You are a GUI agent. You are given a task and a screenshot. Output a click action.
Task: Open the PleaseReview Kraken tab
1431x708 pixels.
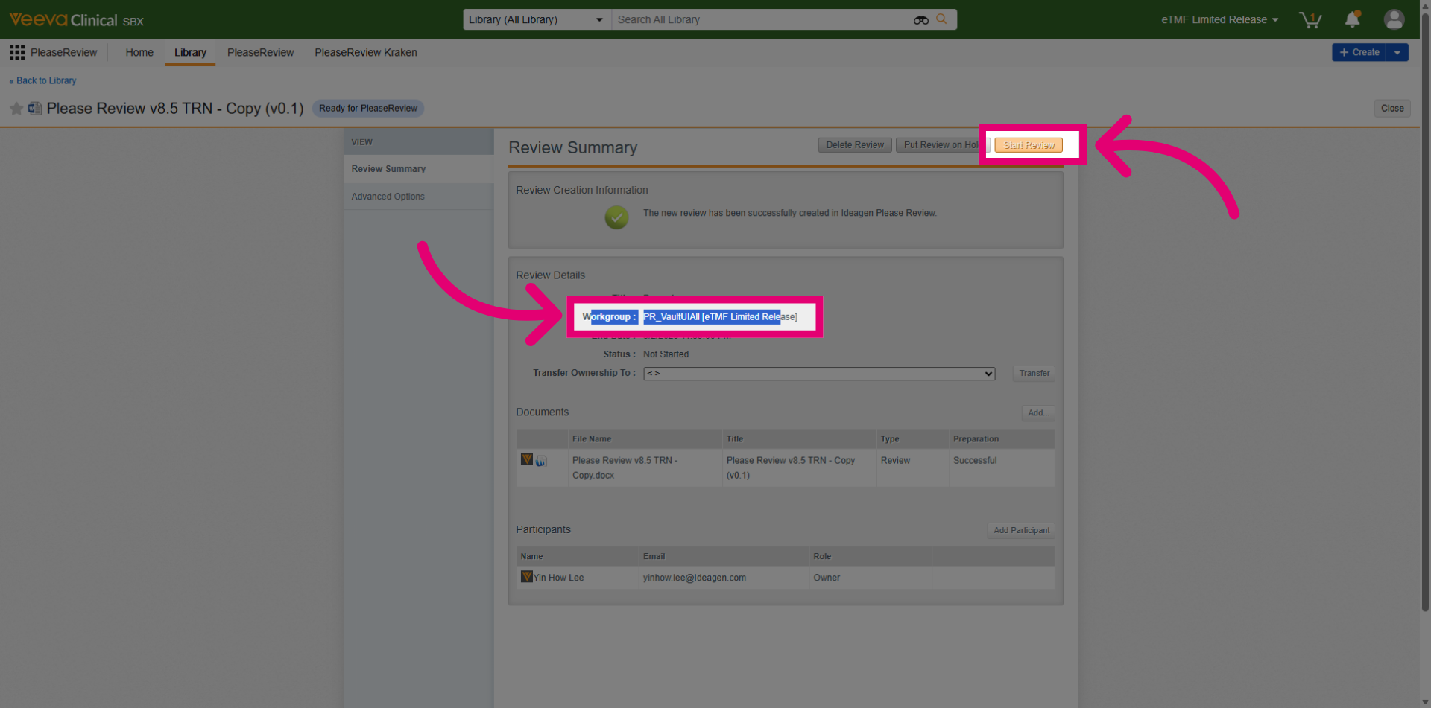(x=366, y=52)
